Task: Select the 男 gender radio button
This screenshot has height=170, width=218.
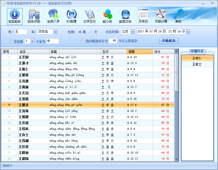Action: [81, 32]
